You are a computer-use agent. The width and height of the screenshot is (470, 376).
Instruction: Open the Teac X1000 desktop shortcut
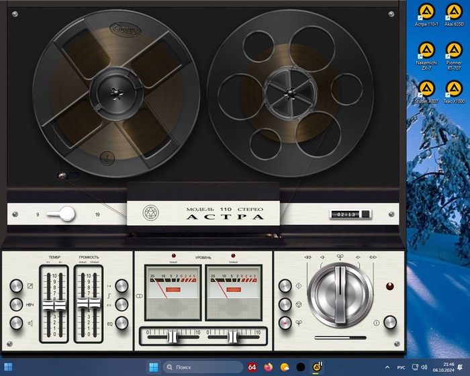(454, 92)
